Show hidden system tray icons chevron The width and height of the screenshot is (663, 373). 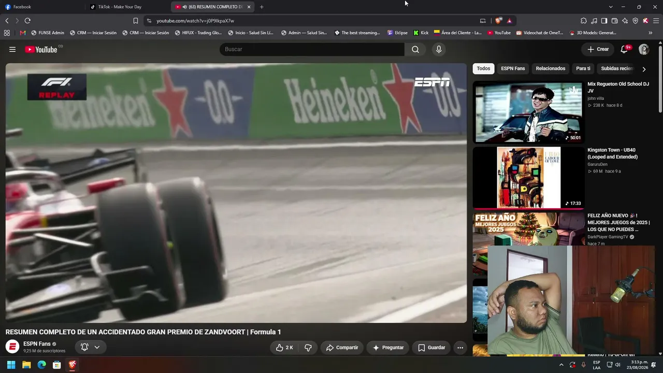point(561,365)
